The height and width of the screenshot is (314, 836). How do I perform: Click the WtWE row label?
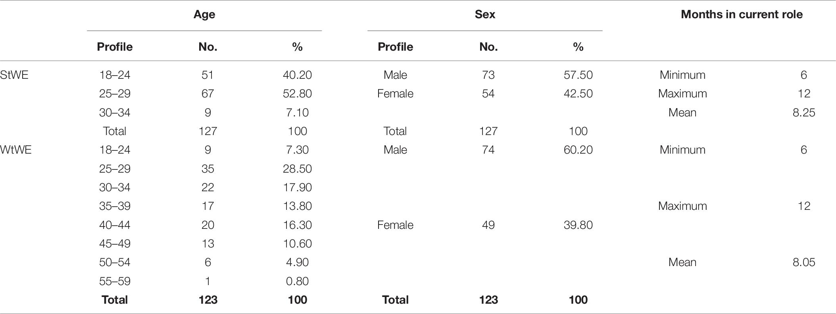(16, 150)
